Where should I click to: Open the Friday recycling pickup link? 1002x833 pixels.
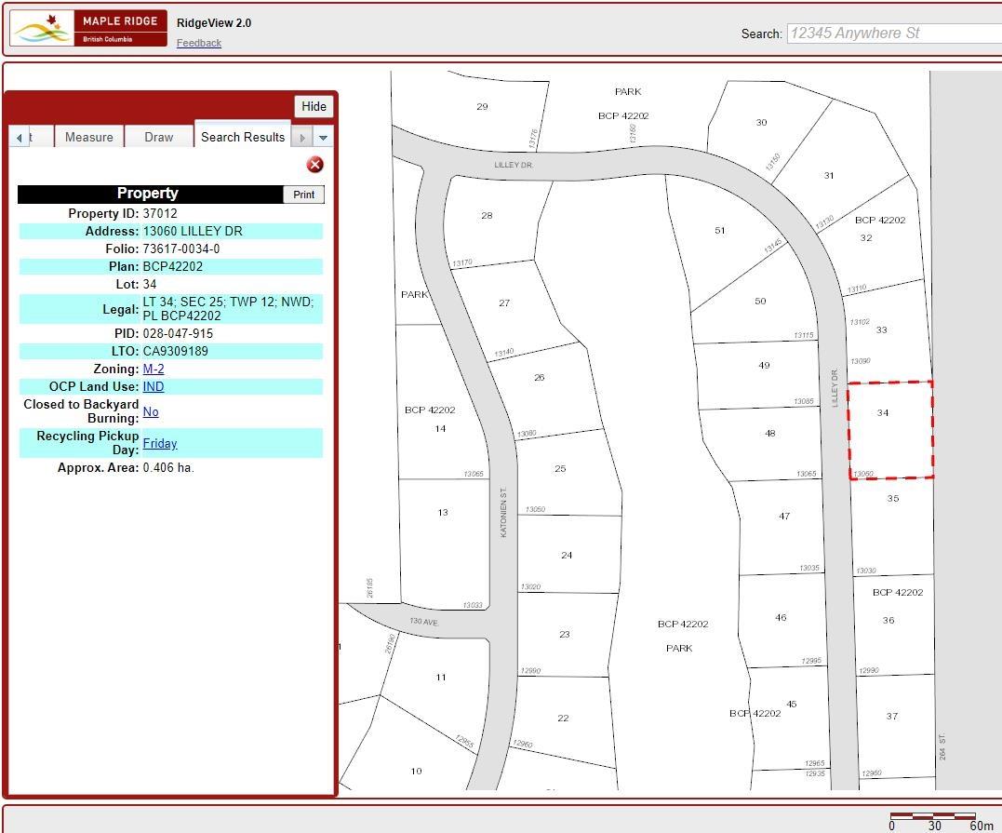click(160, 443)
